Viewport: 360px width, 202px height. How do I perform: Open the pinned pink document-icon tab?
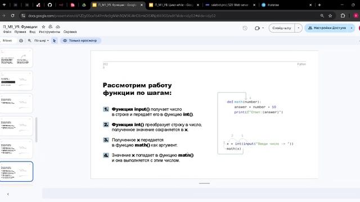coord(73,5)
